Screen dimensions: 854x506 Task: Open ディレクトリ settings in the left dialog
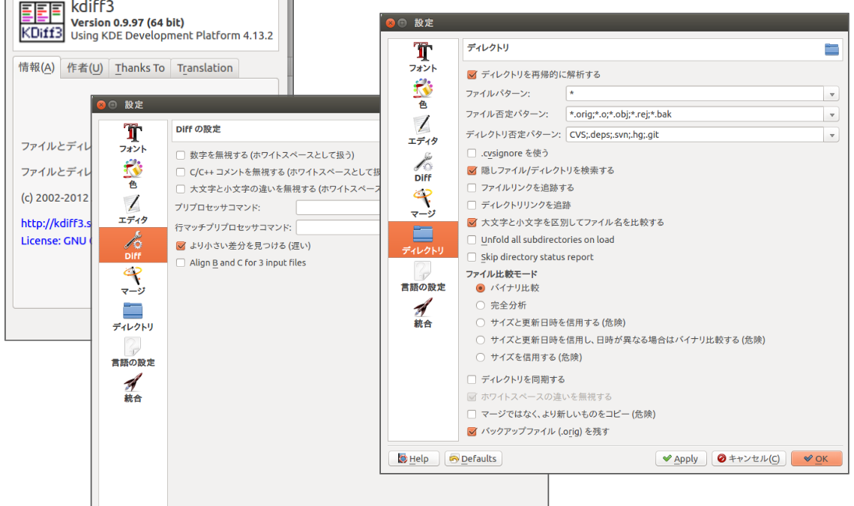[133, 316]
